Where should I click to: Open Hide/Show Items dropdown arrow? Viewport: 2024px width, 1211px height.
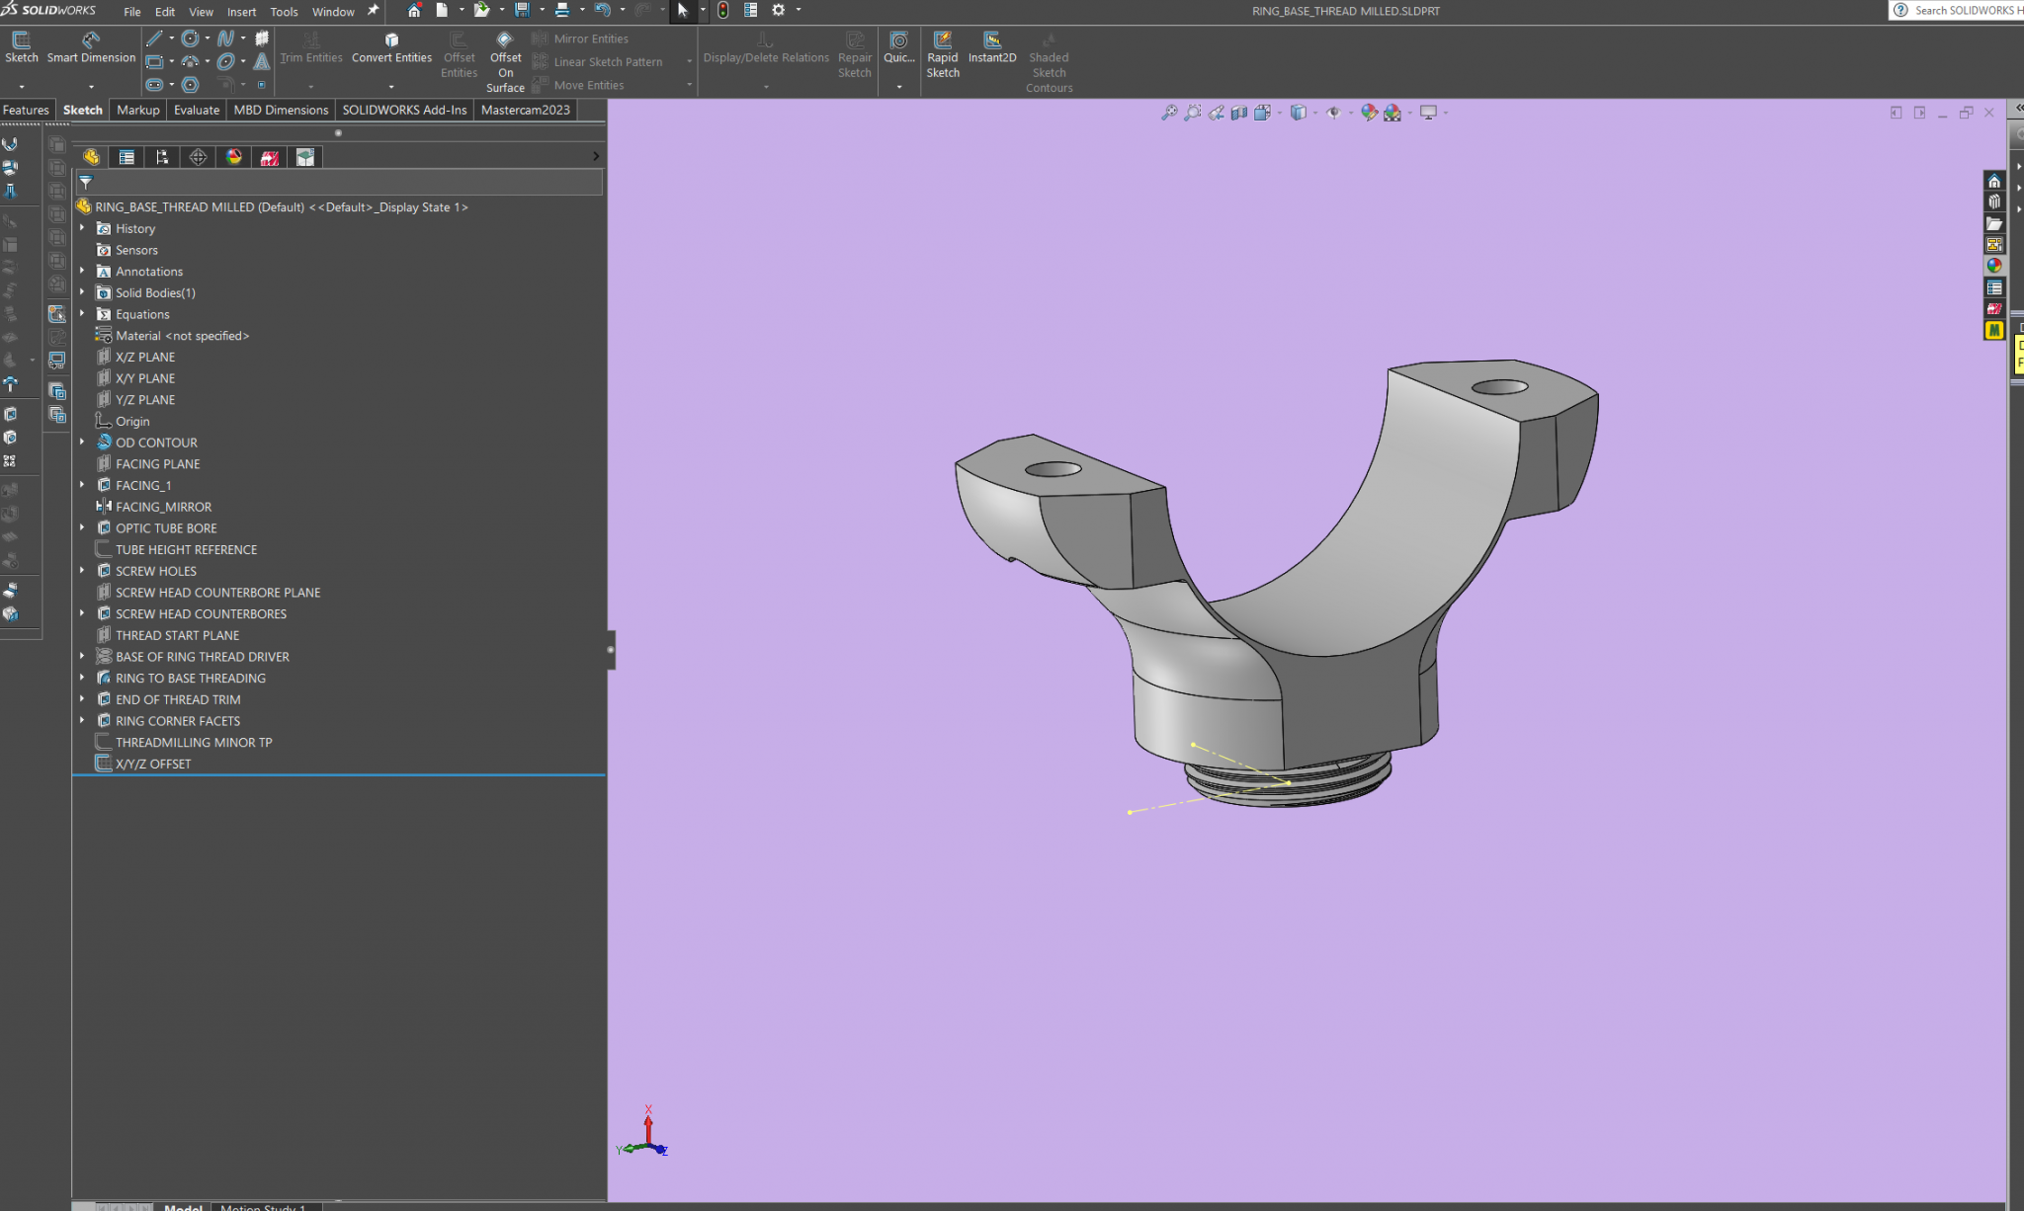click(x=1351, y=113)
